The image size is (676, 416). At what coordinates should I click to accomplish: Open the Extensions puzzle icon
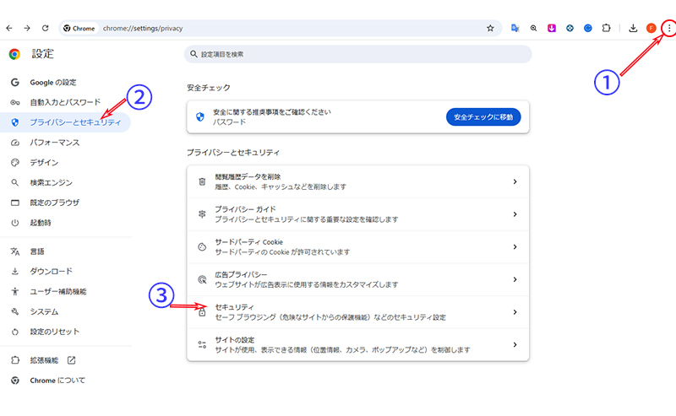[606, 28]
